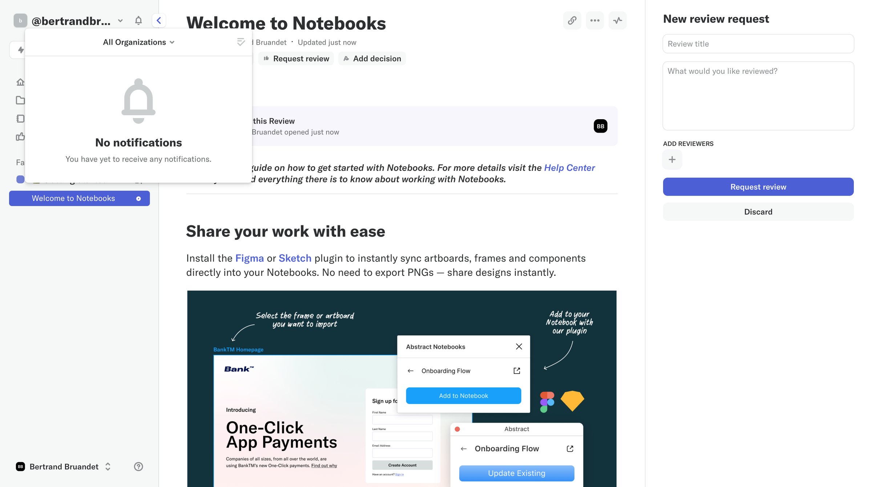Click the help question mark icon
Screen dimensions: 872x487
click(x=138, y=467)
